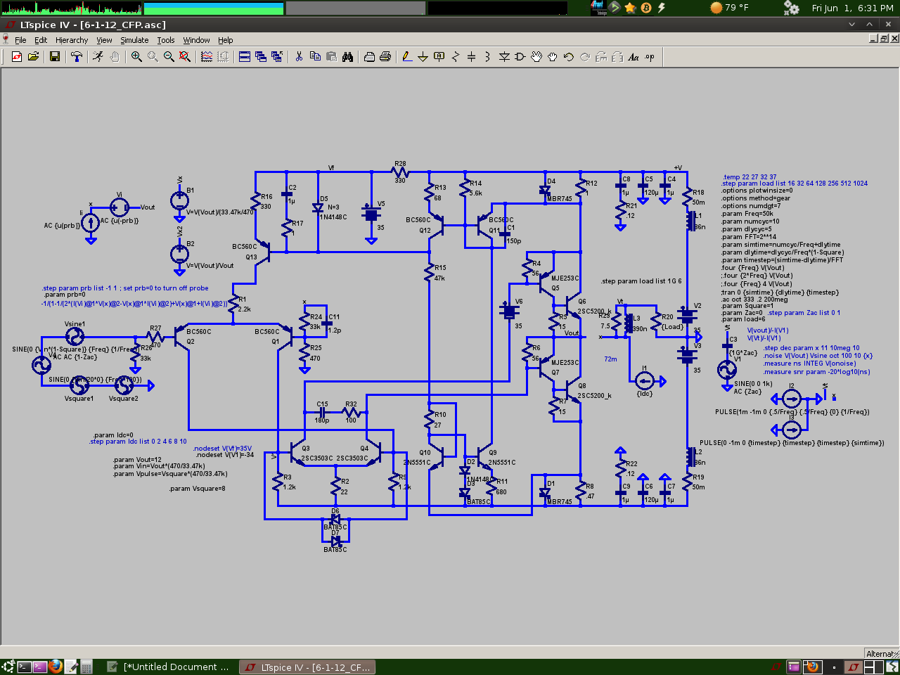The width and height of the screenshot is (900, 675).
Task: Open the component gate icon
Action: 520,56
